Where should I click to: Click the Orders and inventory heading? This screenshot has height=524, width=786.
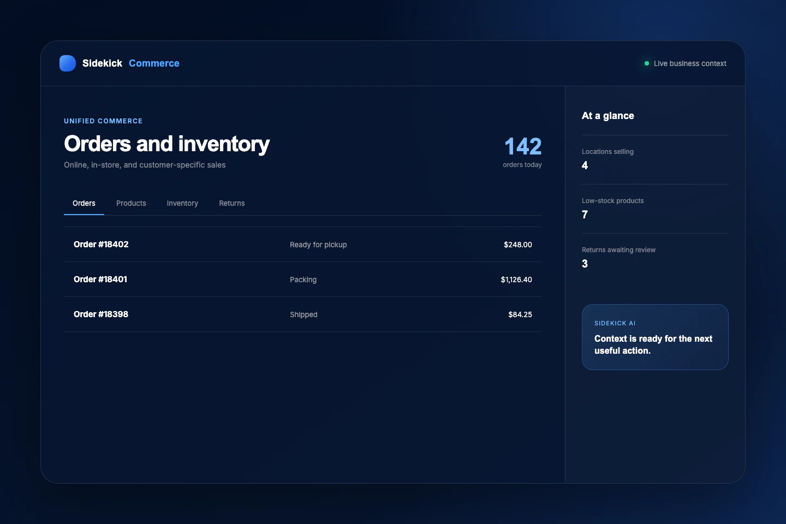tap(166, 144)
